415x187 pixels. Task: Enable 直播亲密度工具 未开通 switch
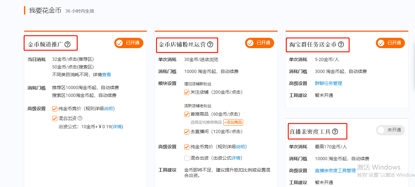click(x=390, y=130)
